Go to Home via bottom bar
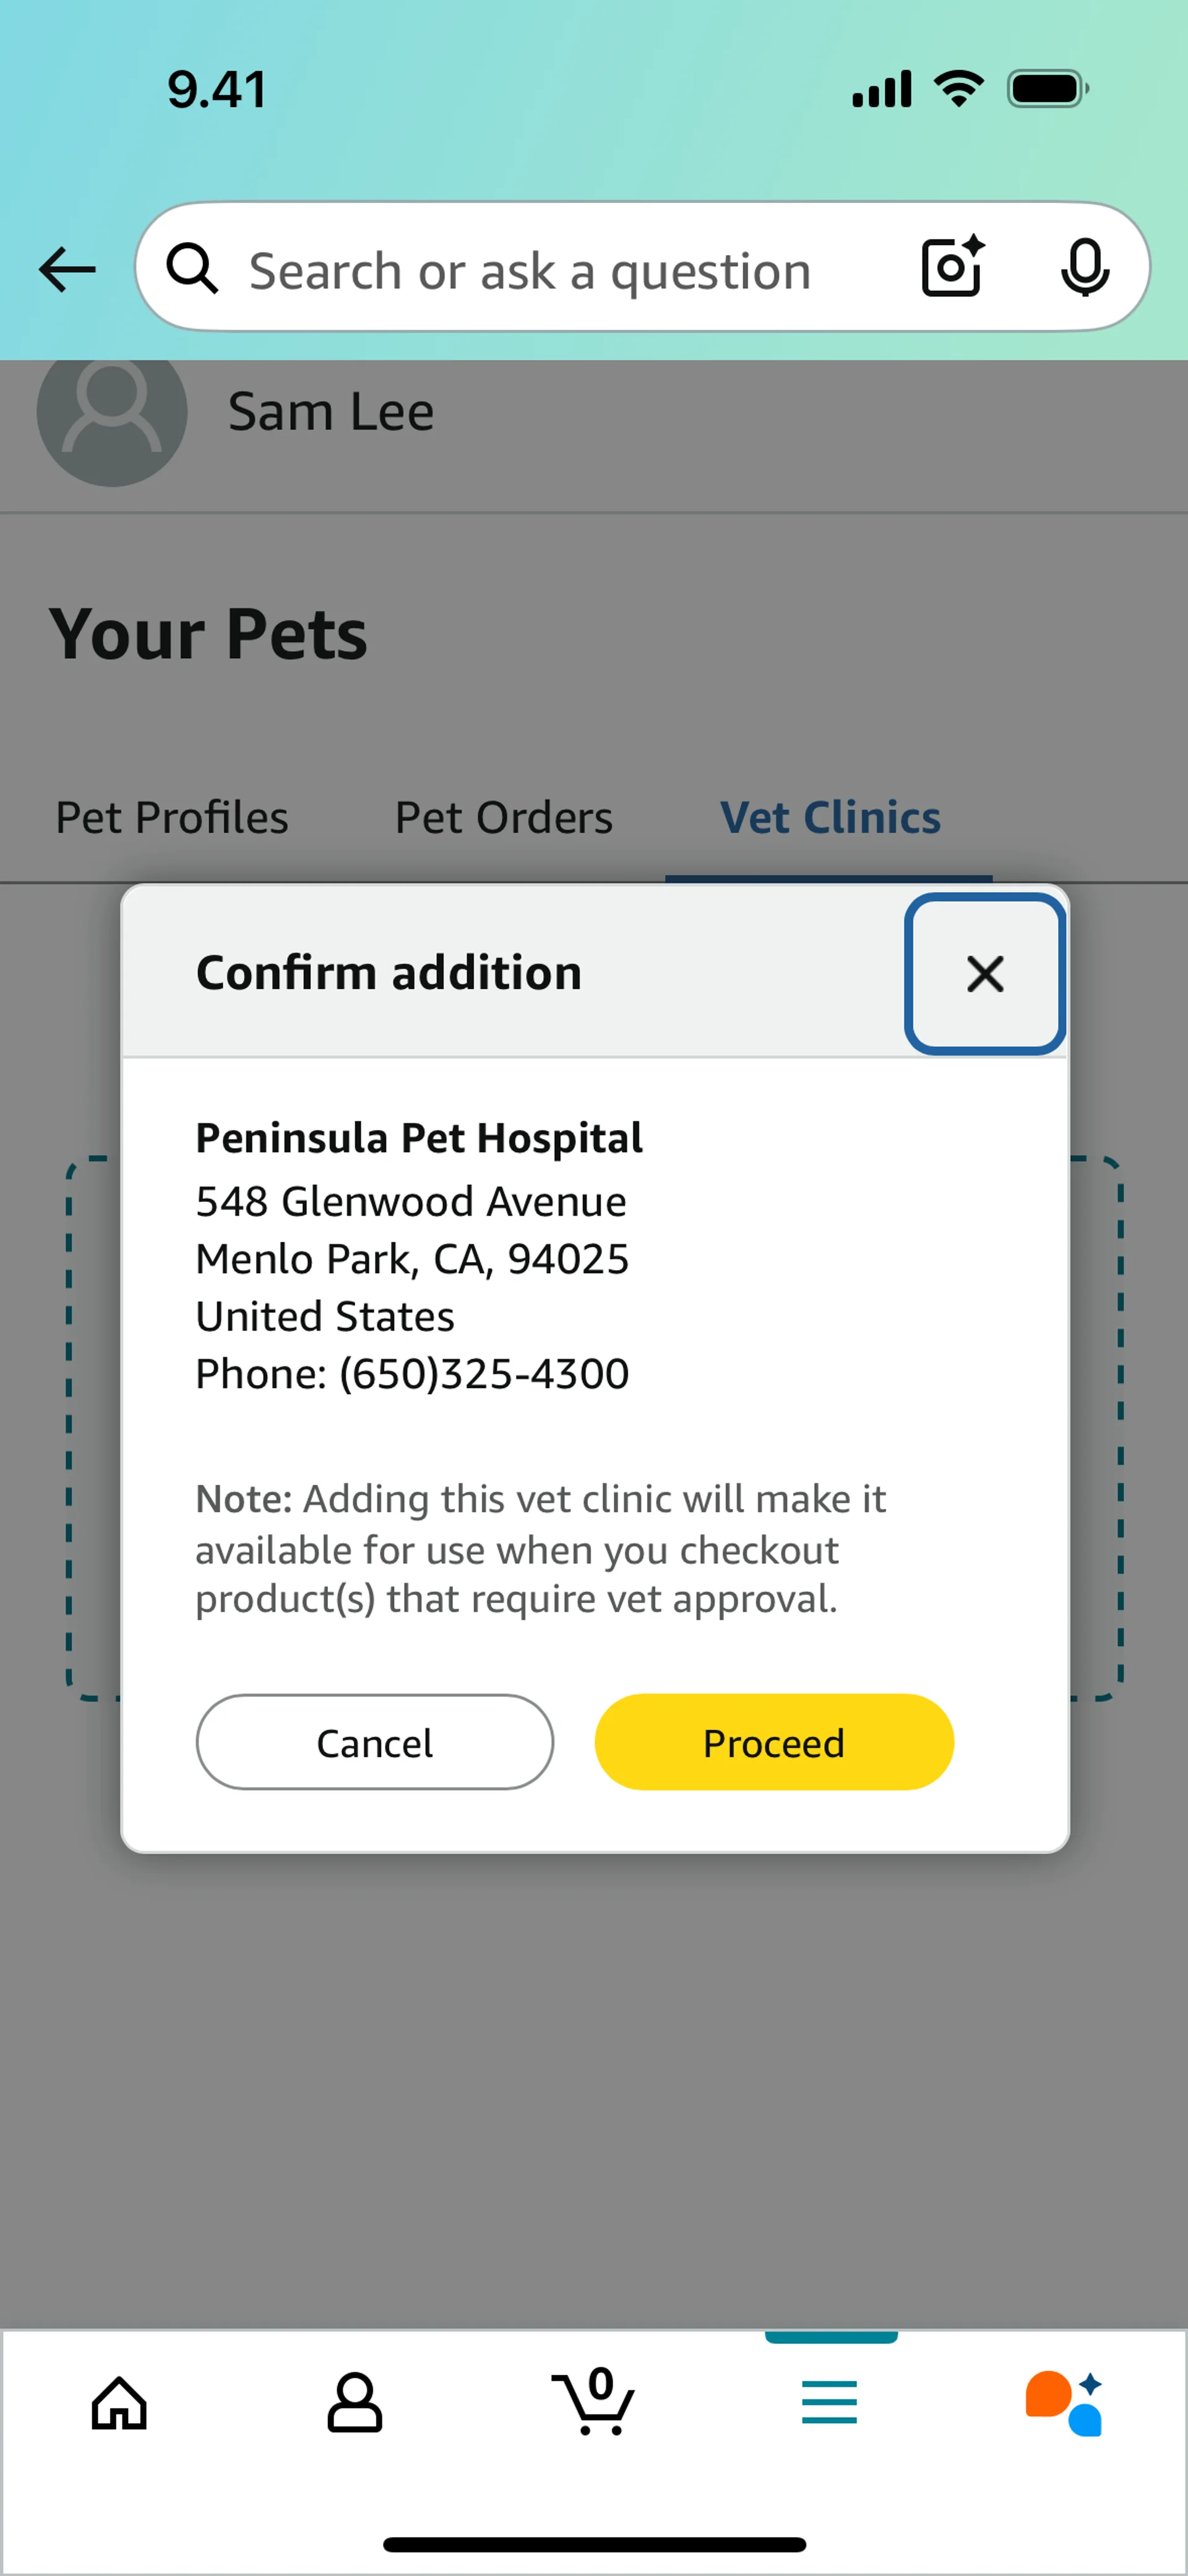Image resolution: width=1188 pixels, height=2576 pixels. click(119, 2403)
